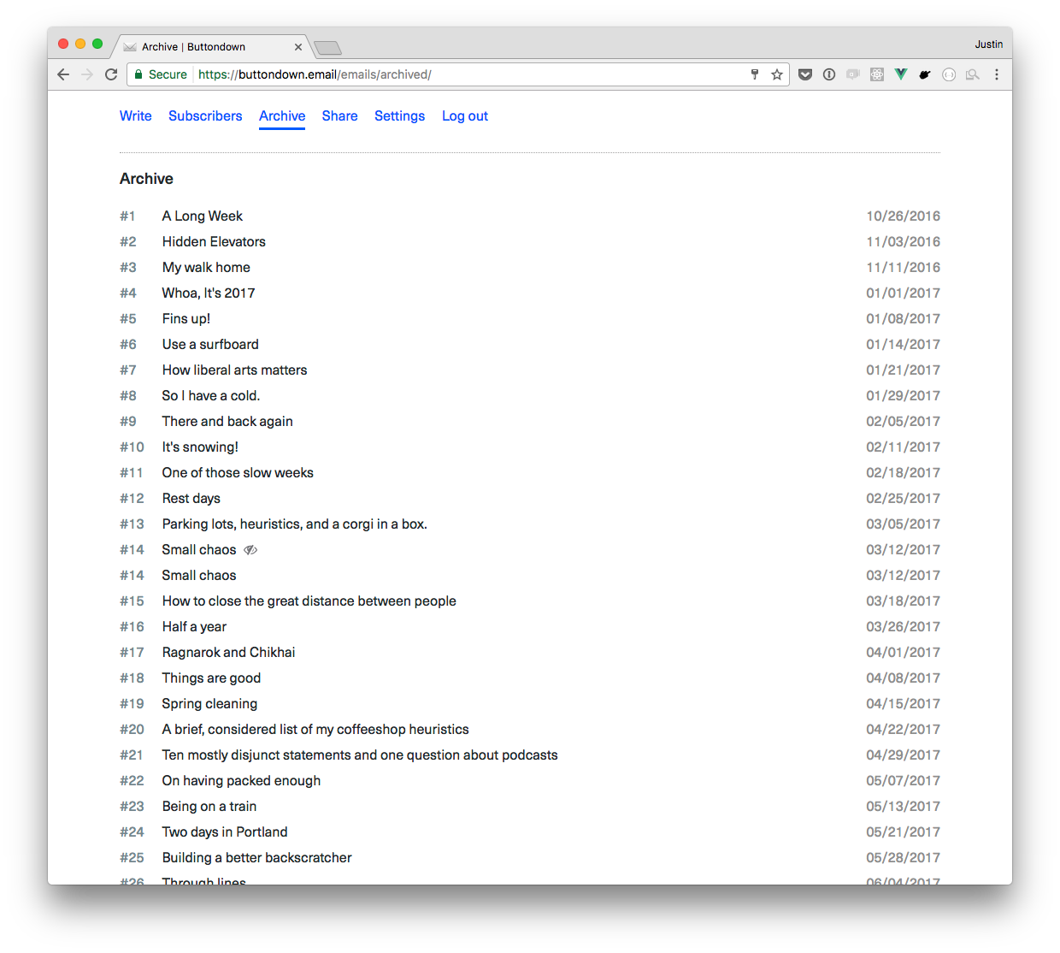Image resolution: width=1060 pixels, height=953 pixels.
Task: Open the email My walk home
Action: pos(206,267)
